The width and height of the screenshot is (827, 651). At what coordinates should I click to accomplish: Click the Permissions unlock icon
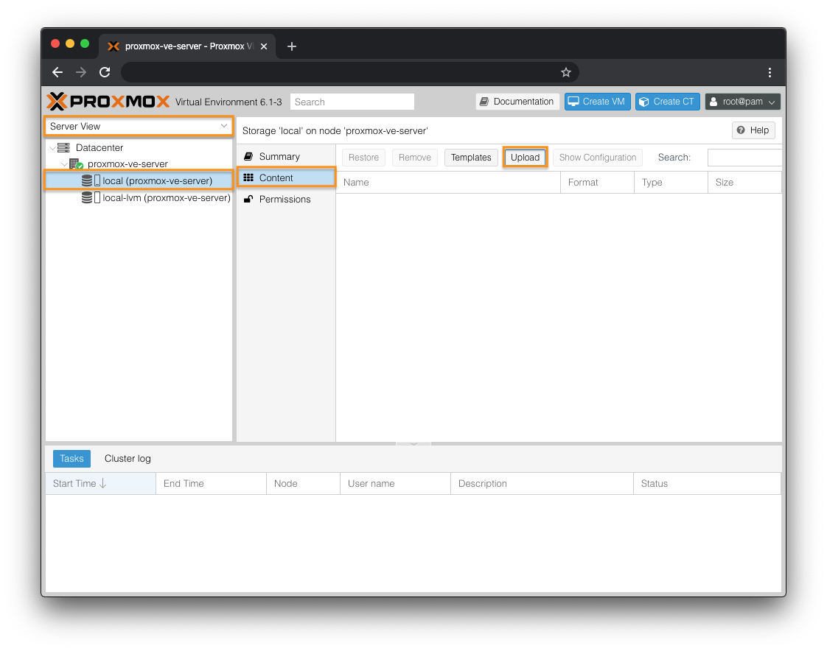(248, 199)
